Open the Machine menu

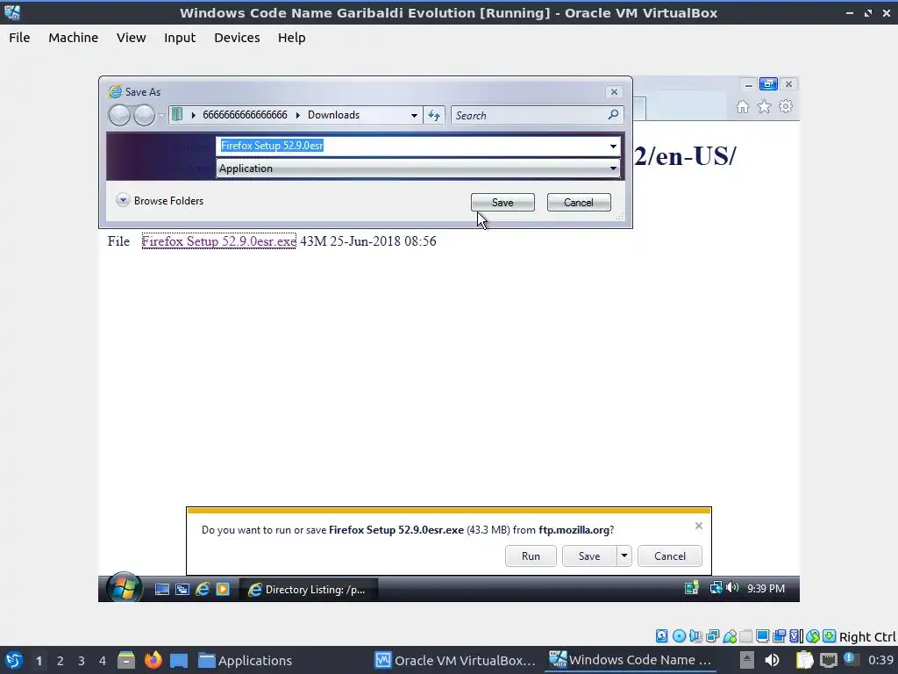[x=73, y=38]
